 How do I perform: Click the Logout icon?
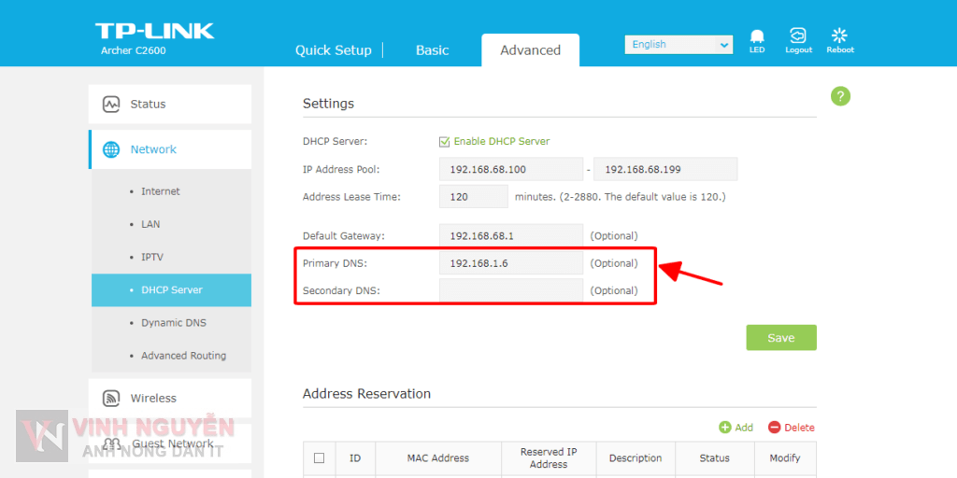click(x=797, y=37)
